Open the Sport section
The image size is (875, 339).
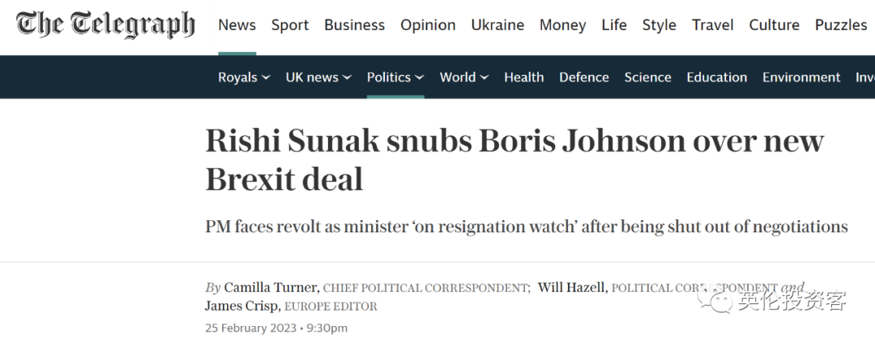290,25
